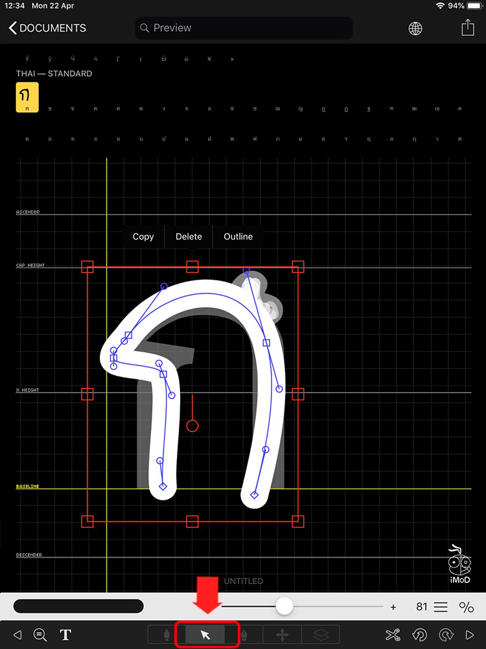Redo the last action
Viewport: 486px width, 649px height.
pos(446,635)
